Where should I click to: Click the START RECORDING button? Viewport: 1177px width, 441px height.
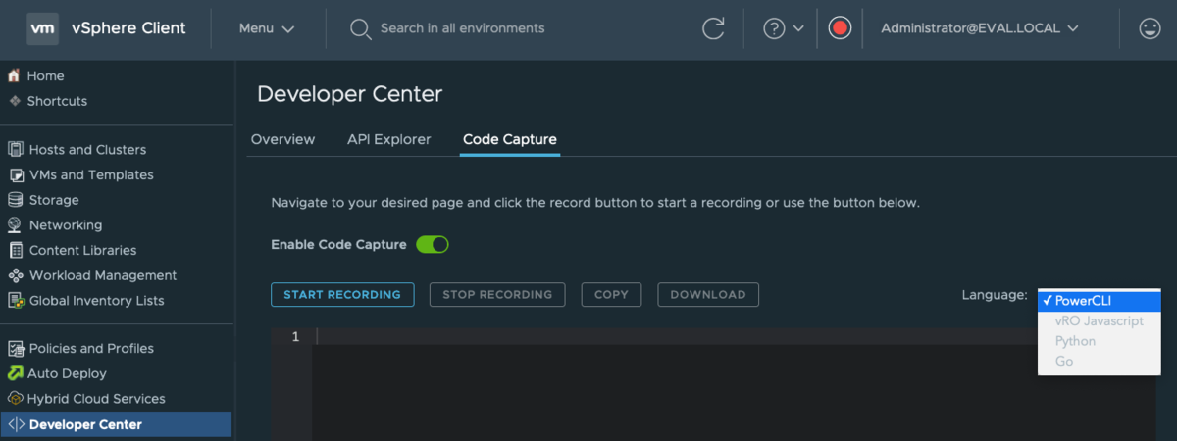coord(342,294)
